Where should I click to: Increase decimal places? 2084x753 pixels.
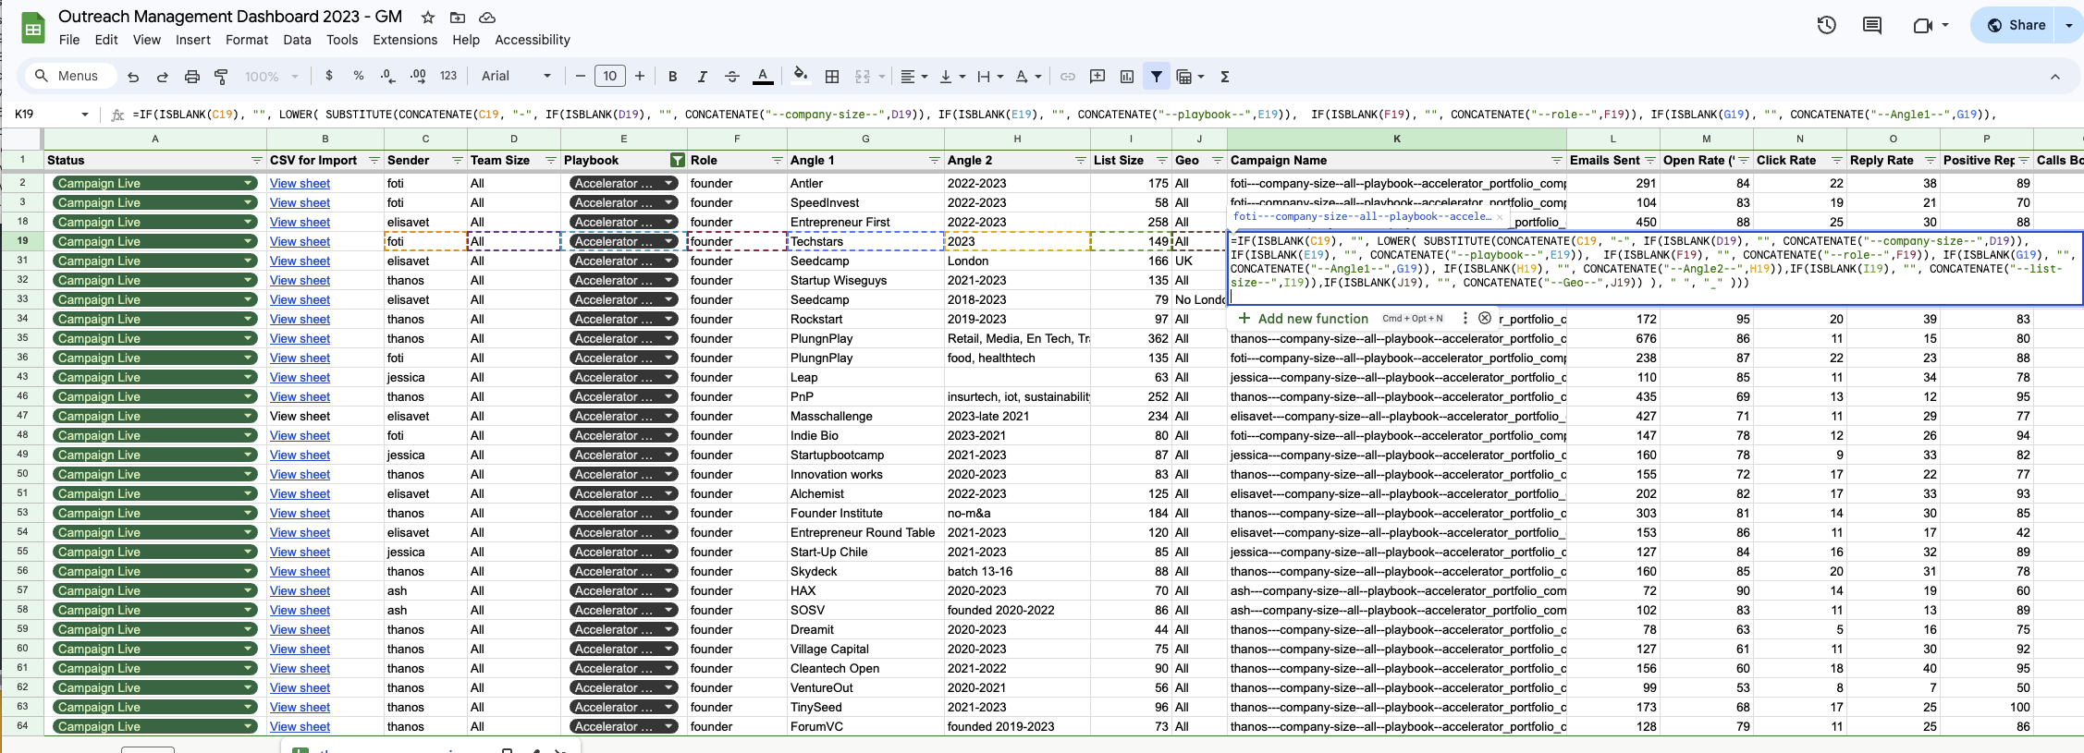point(418,76)
